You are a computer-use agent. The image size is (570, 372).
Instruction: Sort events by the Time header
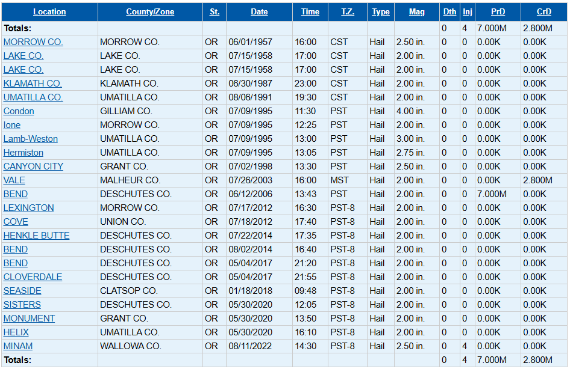coord(310,12)
